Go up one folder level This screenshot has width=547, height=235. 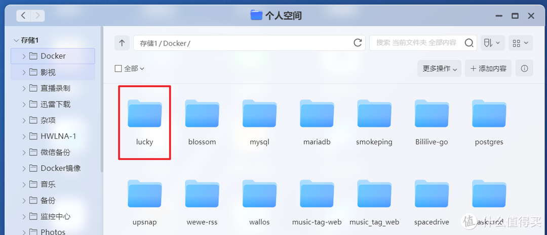click(x=122, y=43)
